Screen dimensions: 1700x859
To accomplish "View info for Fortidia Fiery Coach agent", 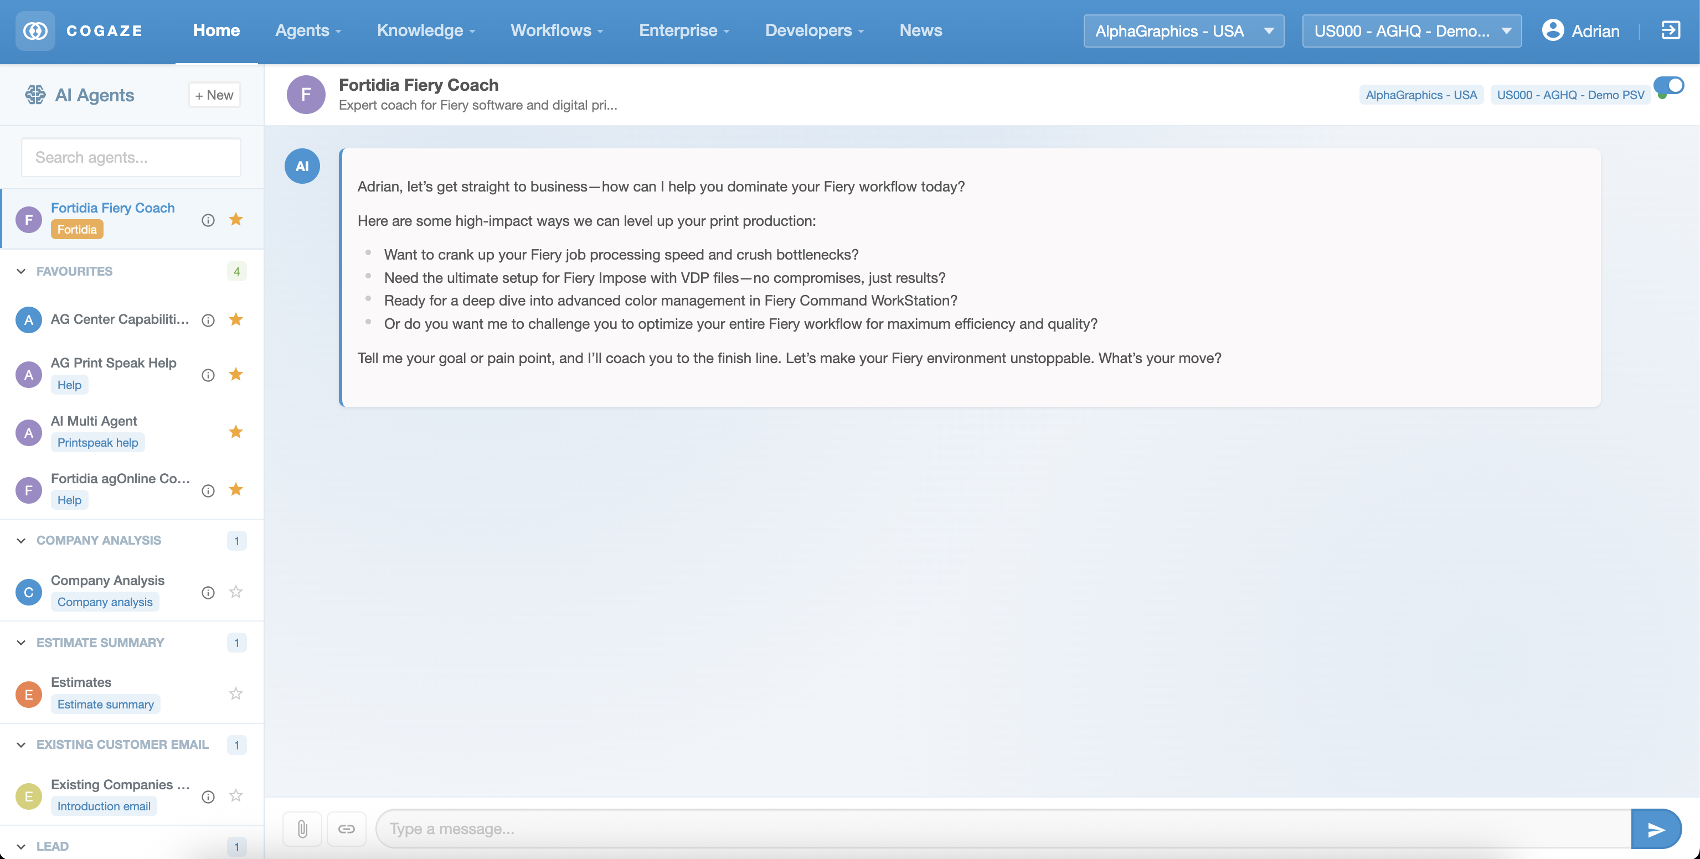I will pos(208,220).
